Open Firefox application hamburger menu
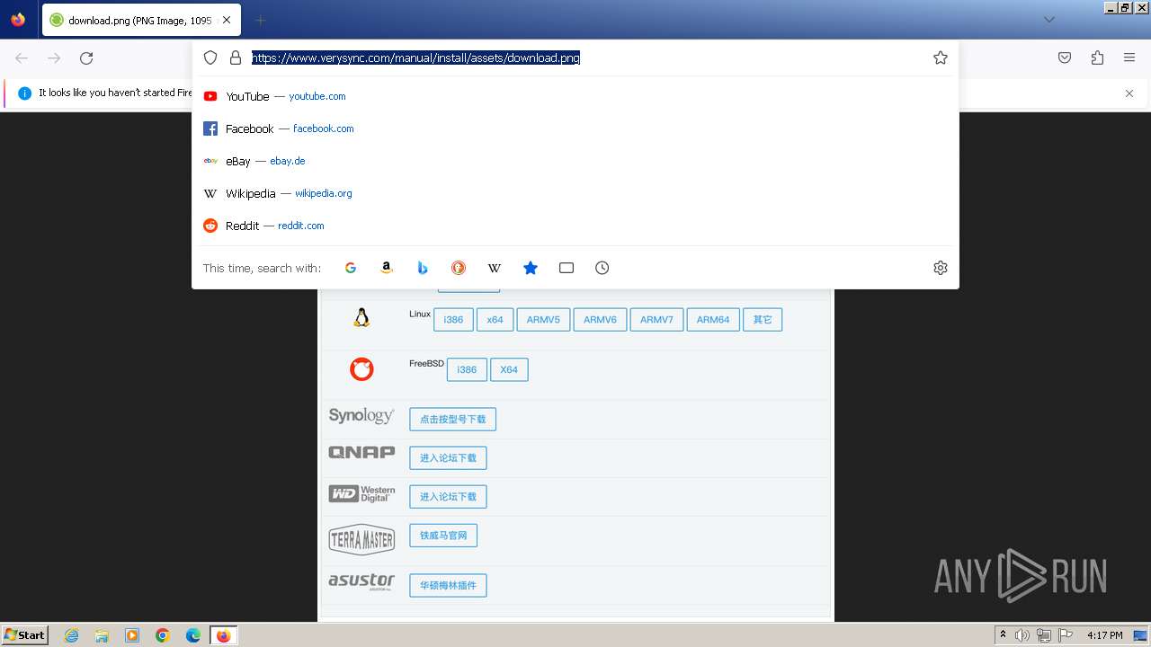 (1129, 58)
